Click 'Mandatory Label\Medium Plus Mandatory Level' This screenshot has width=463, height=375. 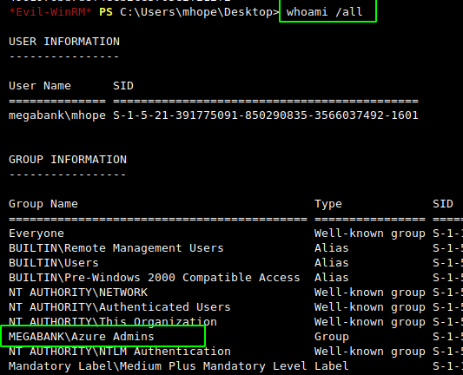[158, 366]
